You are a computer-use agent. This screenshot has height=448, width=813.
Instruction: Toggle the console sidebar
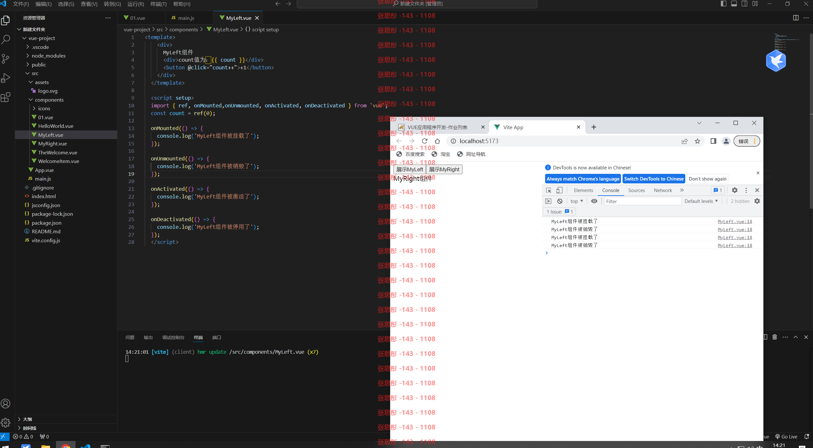point(548,201)
